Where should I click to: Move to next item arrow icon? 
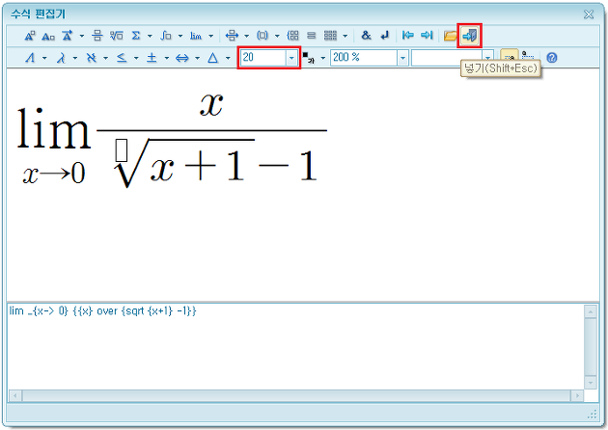pos(427,36)
